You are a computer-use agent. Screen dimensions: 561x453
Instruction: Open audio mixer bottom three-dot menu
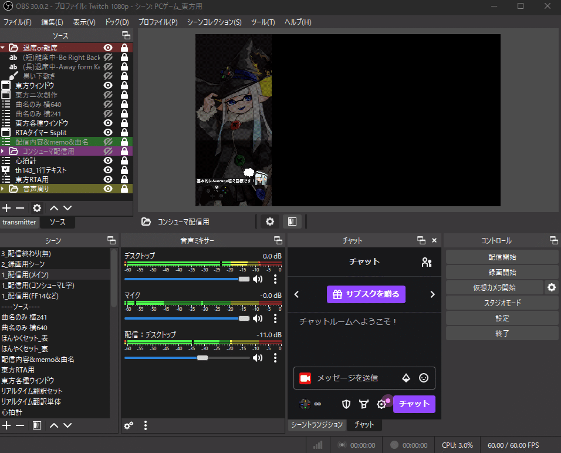click(146, 425)
